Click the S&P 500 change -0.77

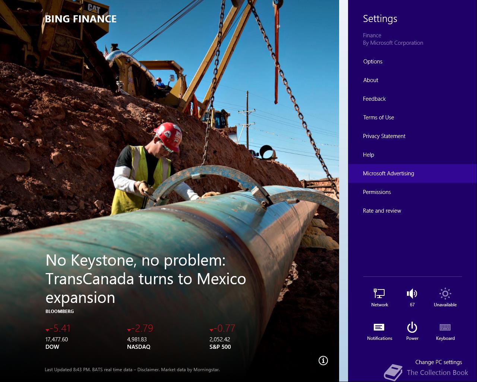click(x=222, y=328)
